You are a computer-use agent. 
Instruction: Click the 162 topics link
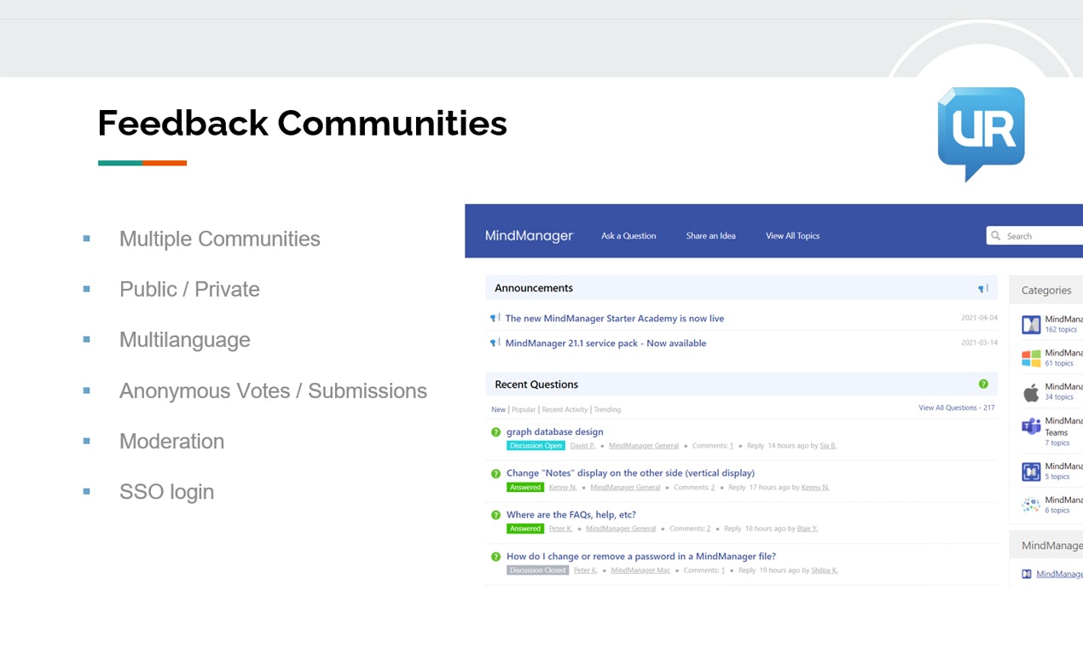coord(1061,330)
